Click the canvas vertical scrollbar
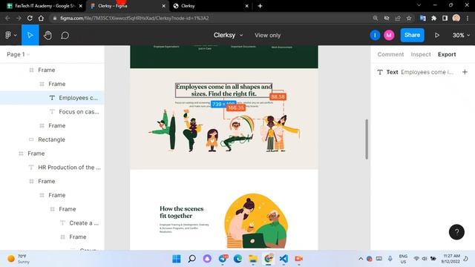Viewport: 475px width, 267px height. click(x=367, y=139)
